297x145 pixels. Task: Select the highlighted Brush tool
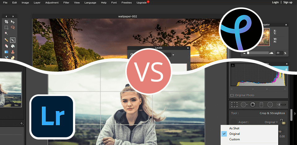(x=13, y=40)
